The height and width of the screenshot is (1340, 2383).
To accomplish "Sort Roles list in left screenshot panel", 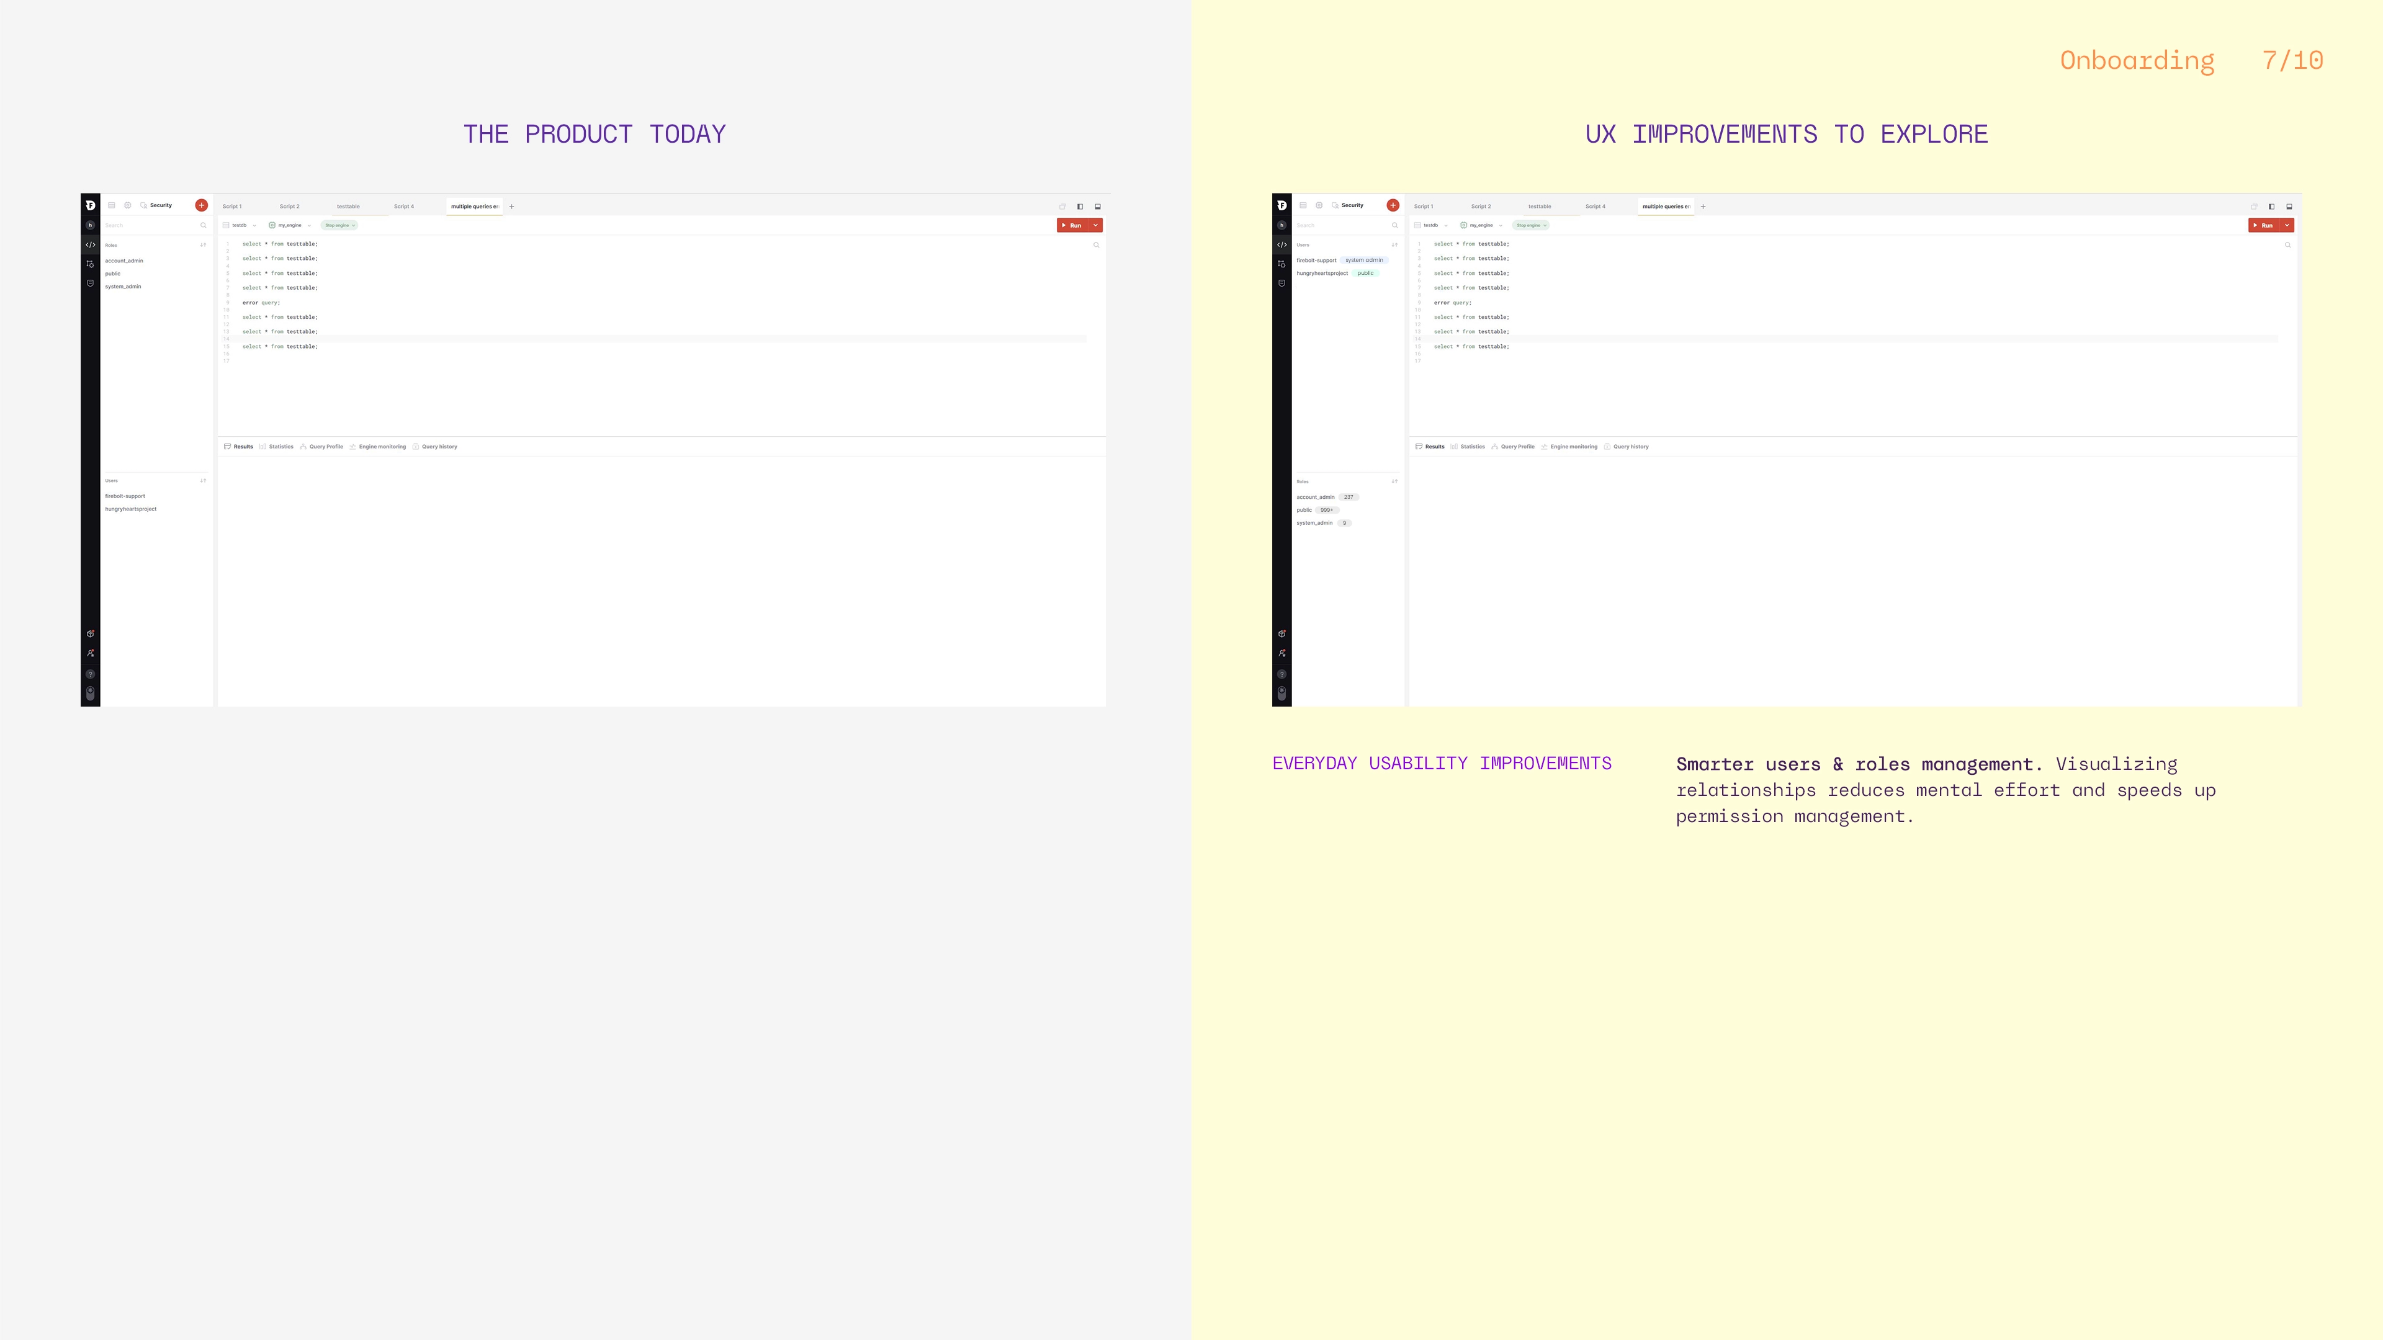I will pos(204,245).
